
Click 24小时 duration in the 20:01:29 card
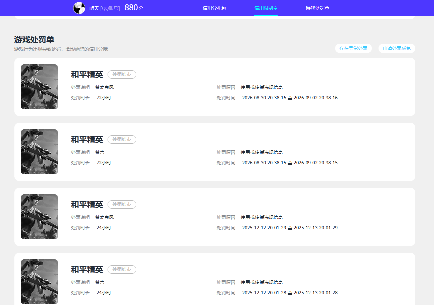click(104, 228)
